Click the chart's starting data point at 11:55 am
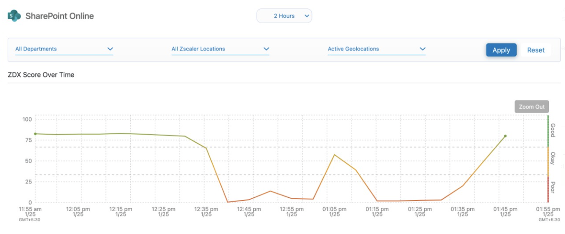The height and width of the screenshot is (234, 565). pos(35,134)
